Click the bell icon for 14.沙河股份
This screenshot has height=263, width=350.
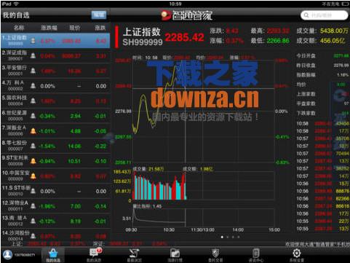(x=33, y=236)
